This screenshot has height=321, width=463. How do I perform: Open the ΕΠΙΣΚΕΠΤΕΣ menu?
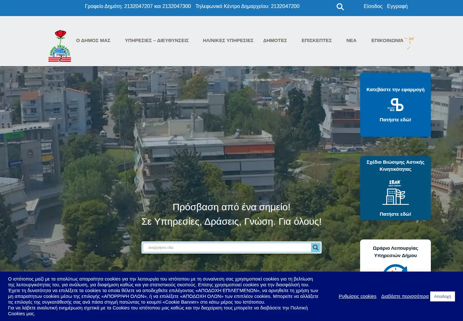(317, 40)
